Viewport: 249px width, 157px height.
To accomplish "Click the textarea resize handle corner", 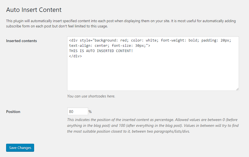I will (237, 89).
